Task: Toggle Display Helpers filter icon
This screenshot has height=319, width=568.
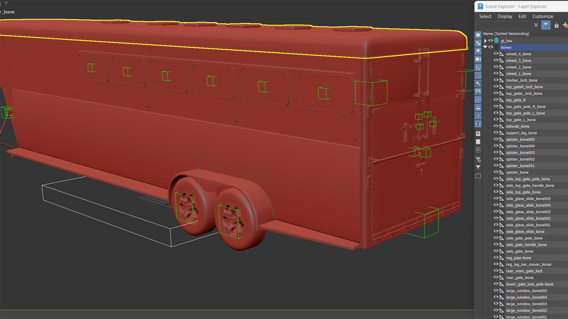Action: (478, 67)
